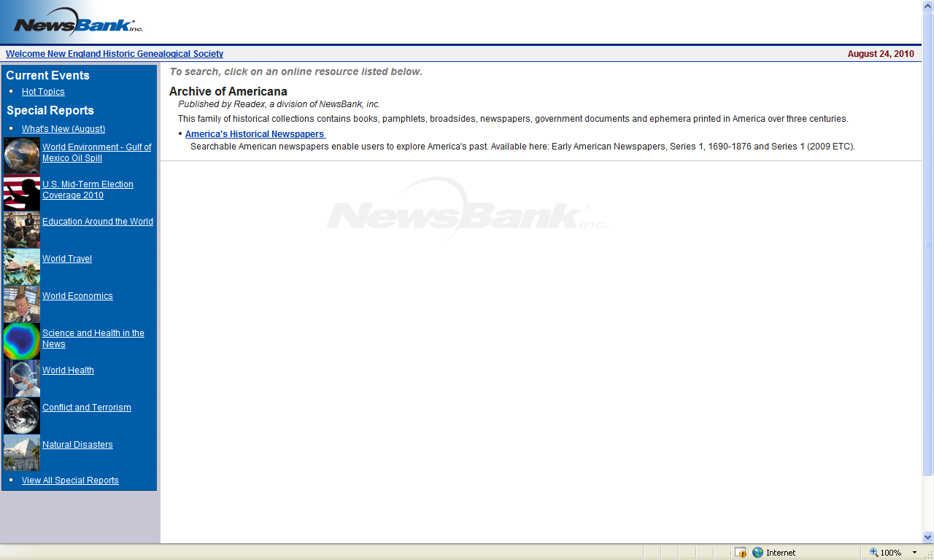Click the tropical beach thumbnail for World Travel

(x=22, y=267)
